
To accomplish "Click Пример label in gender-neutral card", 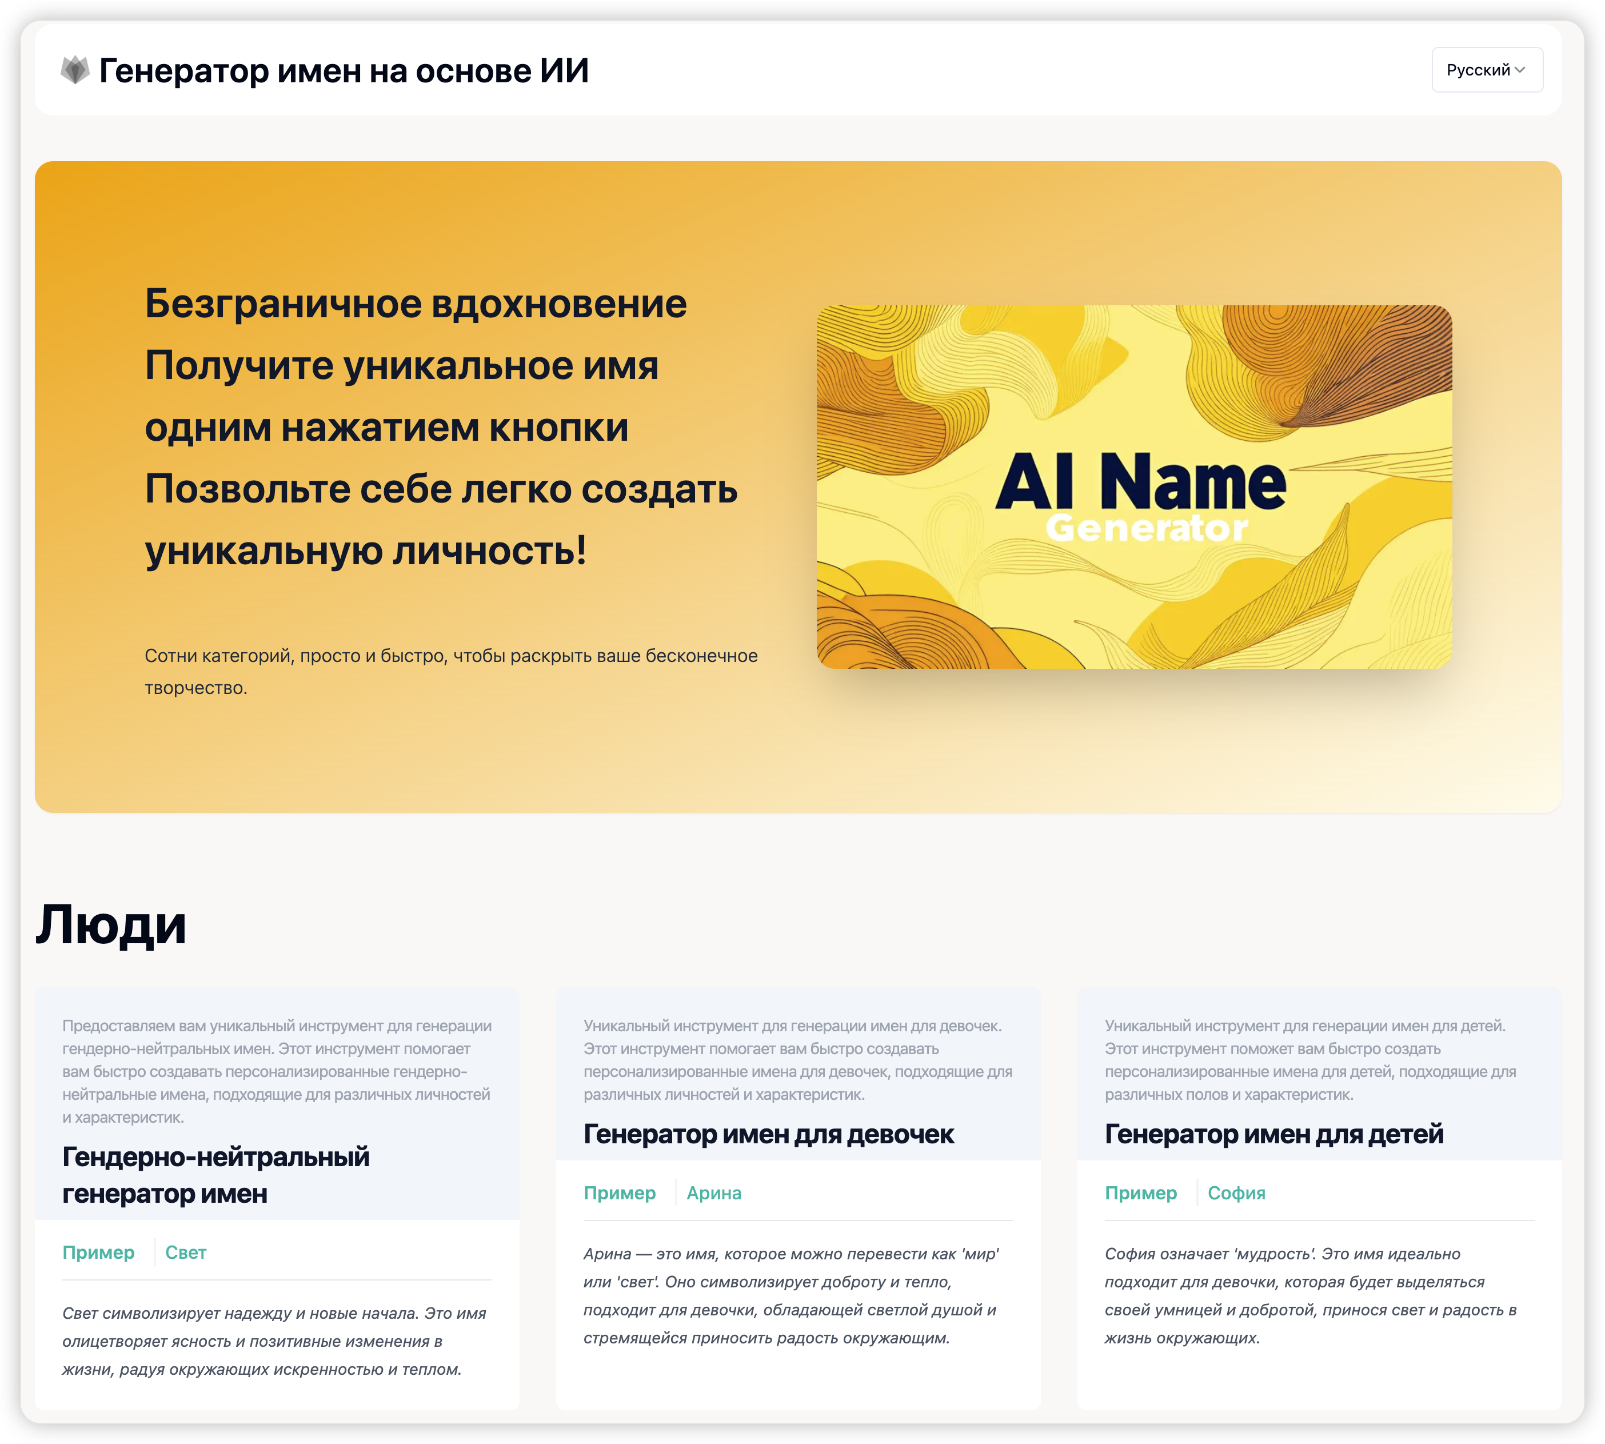I will [x=98, y=1253].
